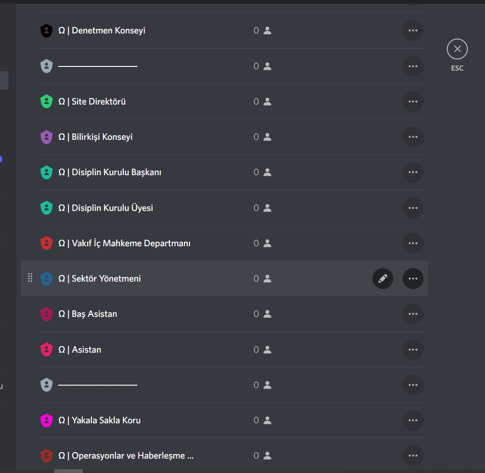This screenshot has width=485, height=473.
Task: Click the red shield icon for Ω | Vakıf İç Mahkeme Departmanı
Action: click(x=47, y=243)
